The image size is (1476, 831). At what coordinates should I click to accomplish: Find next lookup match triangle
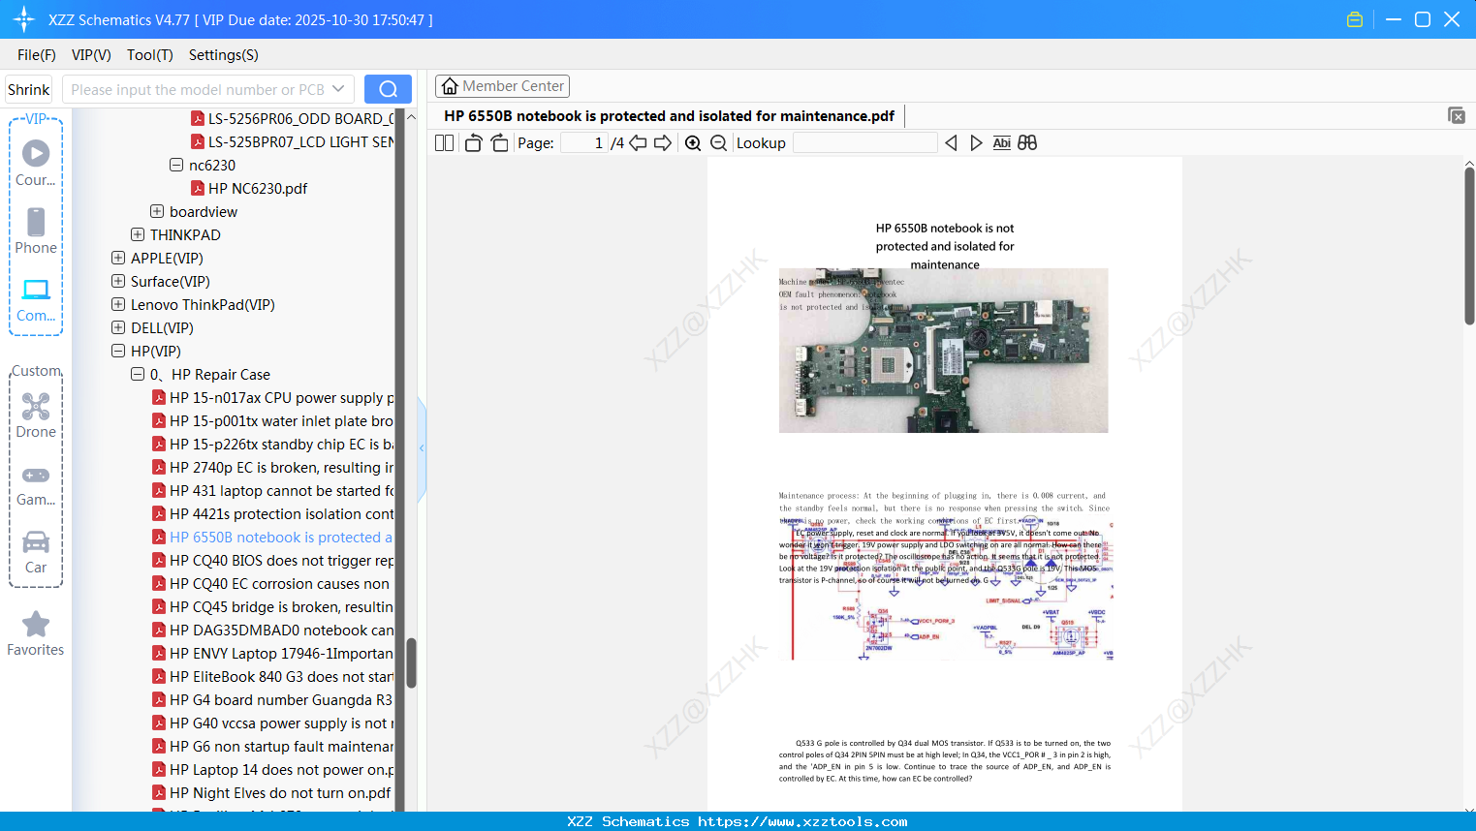[976, 143]
